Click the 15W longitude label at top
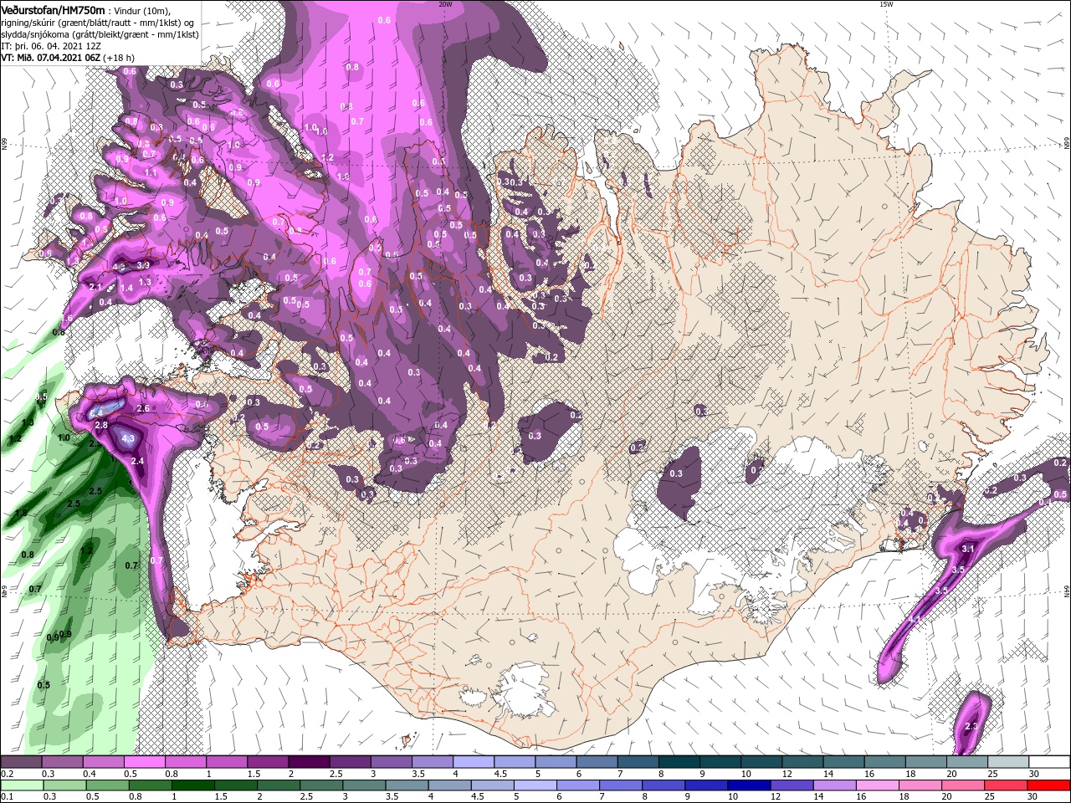The width and height of the screenshot is (1071, 803). [x=886, y=4]
